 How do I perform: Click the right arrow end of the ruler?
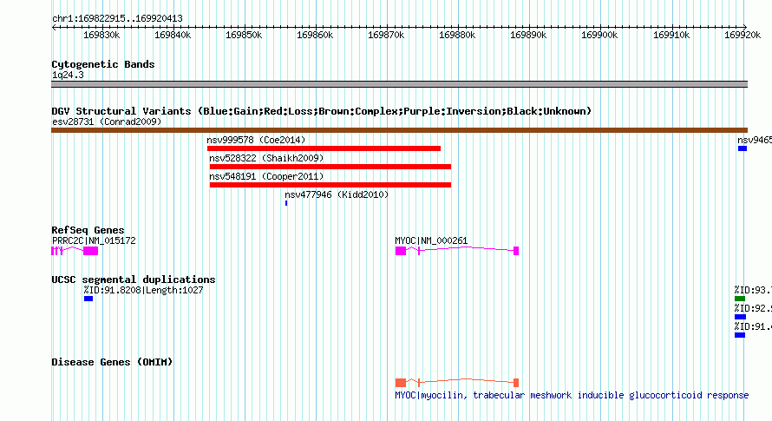[x=745, y=27]
